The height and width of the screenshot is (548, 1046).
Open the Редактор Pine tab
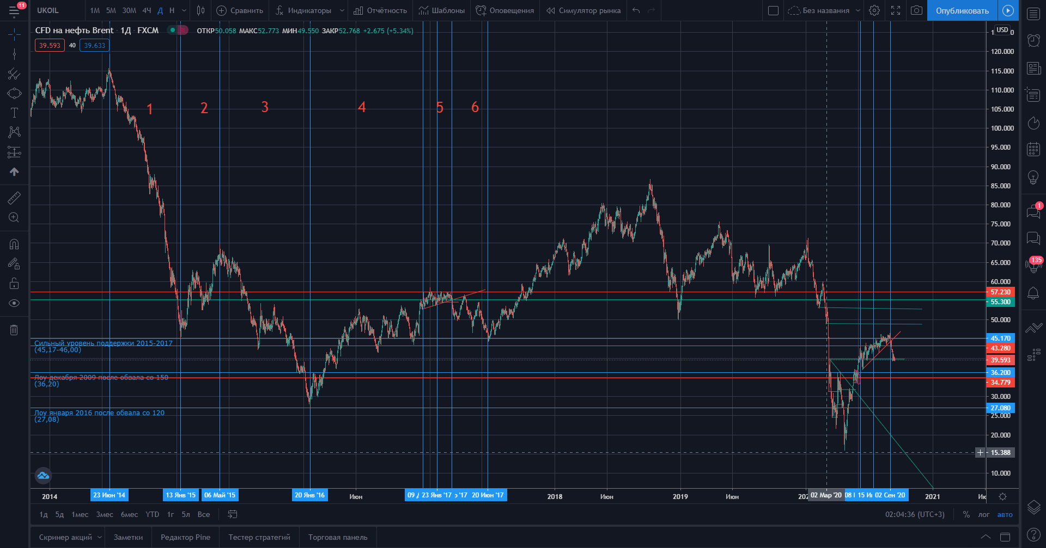pyautogui.click(x=185, y=537)
